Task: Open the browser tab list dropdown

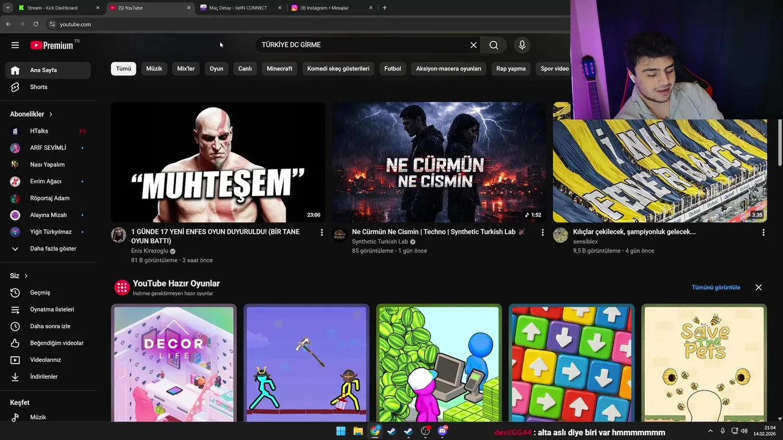Action: pyautogui.click(x=7, y=8)
